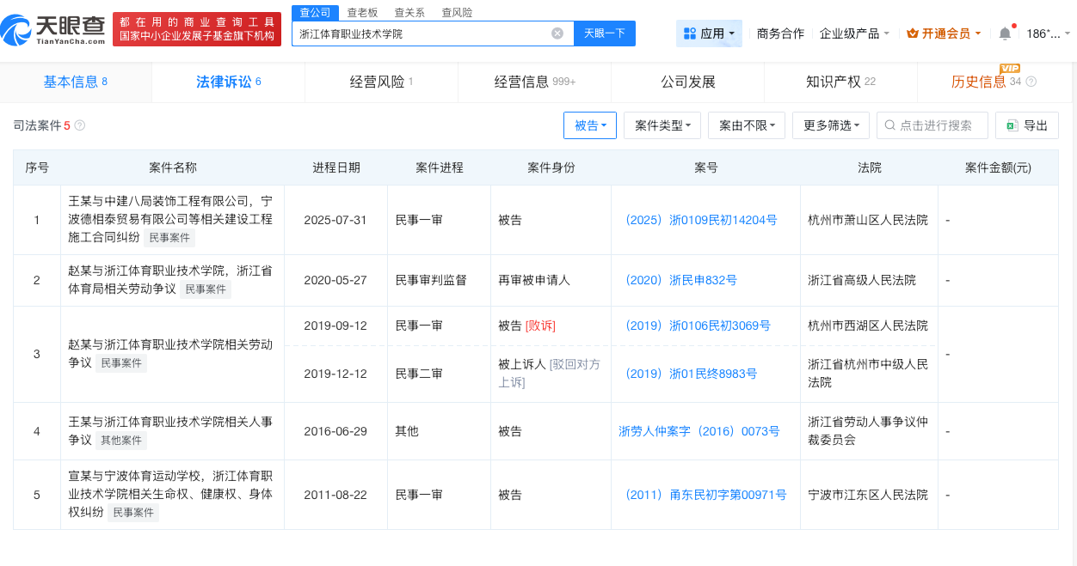
Task: Click the magnifier icon in the case search box
Action: 889,125
